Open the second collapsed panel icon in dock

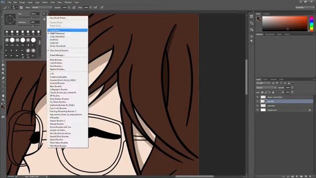click(x=251, y=23)
